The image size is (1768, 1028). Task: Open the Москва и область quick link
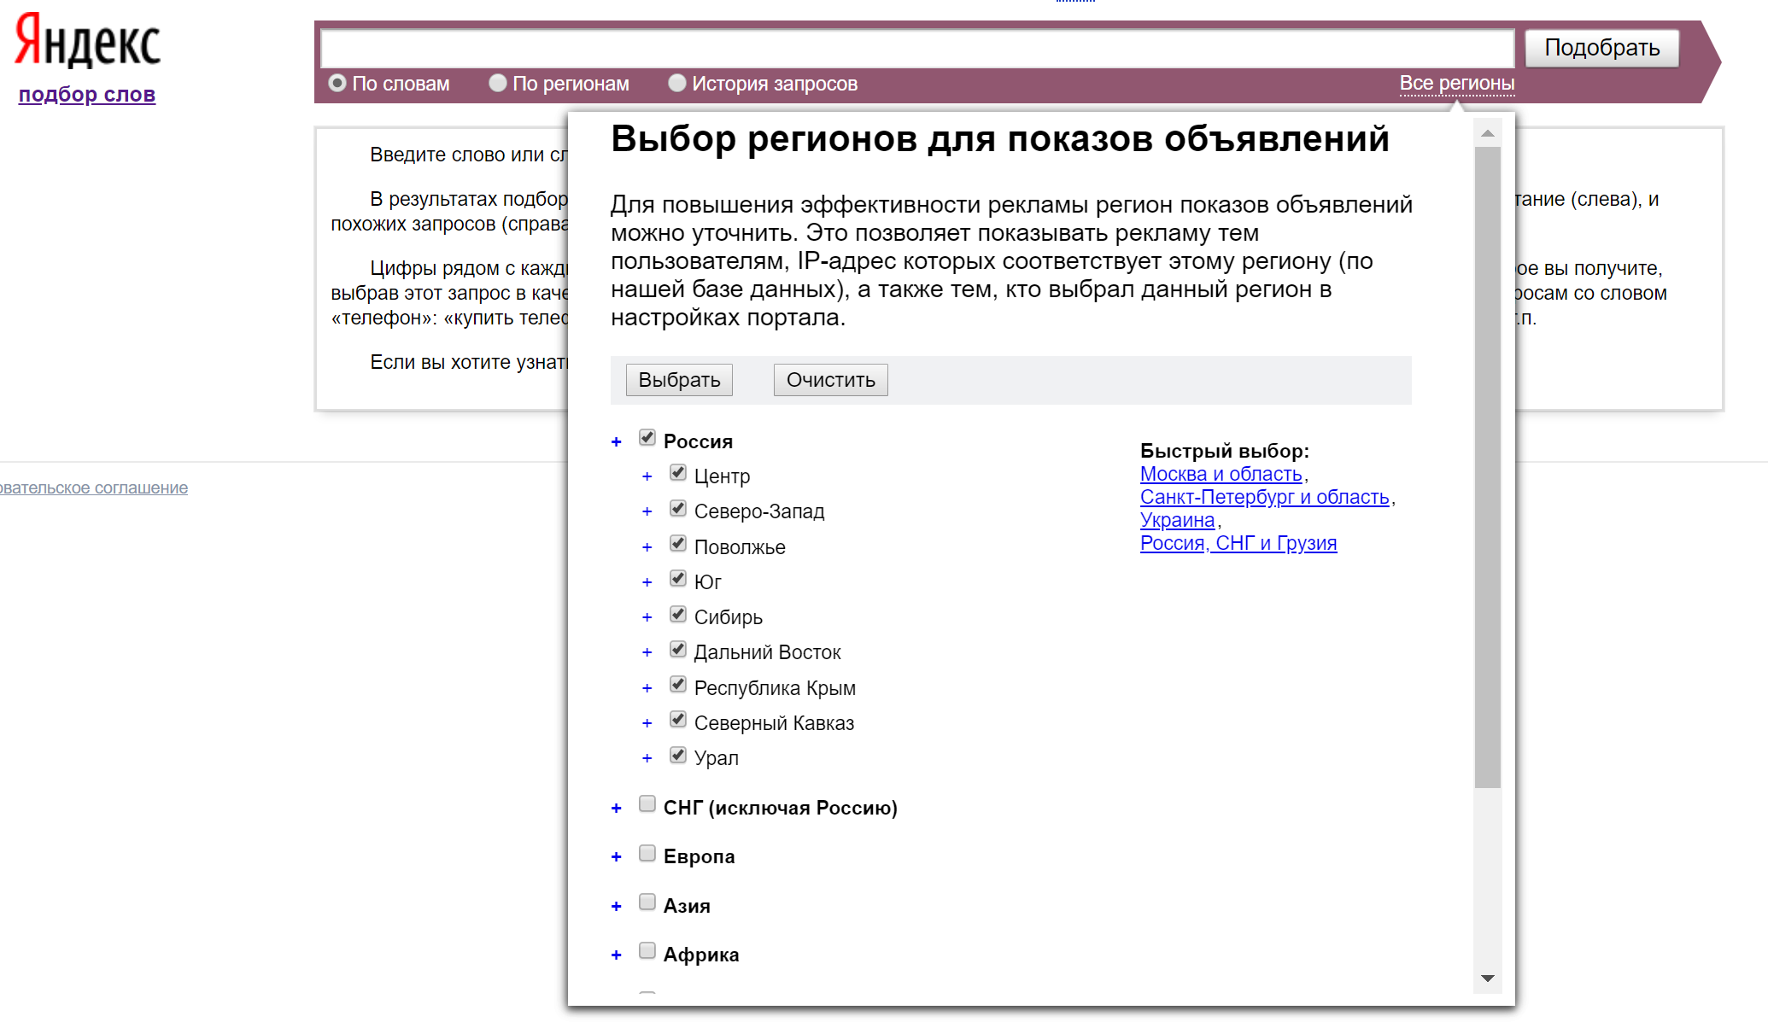pyautogui.click(x=1221, y=474)
